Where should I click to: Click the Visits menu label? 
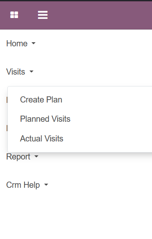(x=16, y=72)
